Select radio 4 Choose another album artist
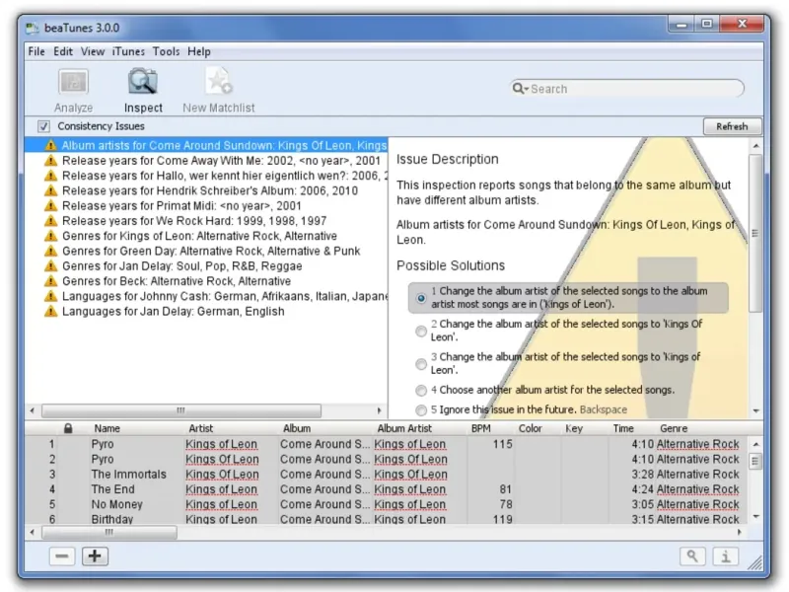The width and height of the screenshot is (789, 592). tap(421, 390)
